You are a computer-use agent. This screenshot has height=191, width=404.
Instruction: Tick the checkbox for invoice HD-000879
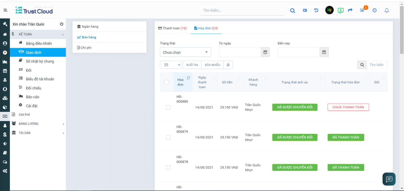pos(168,137)
